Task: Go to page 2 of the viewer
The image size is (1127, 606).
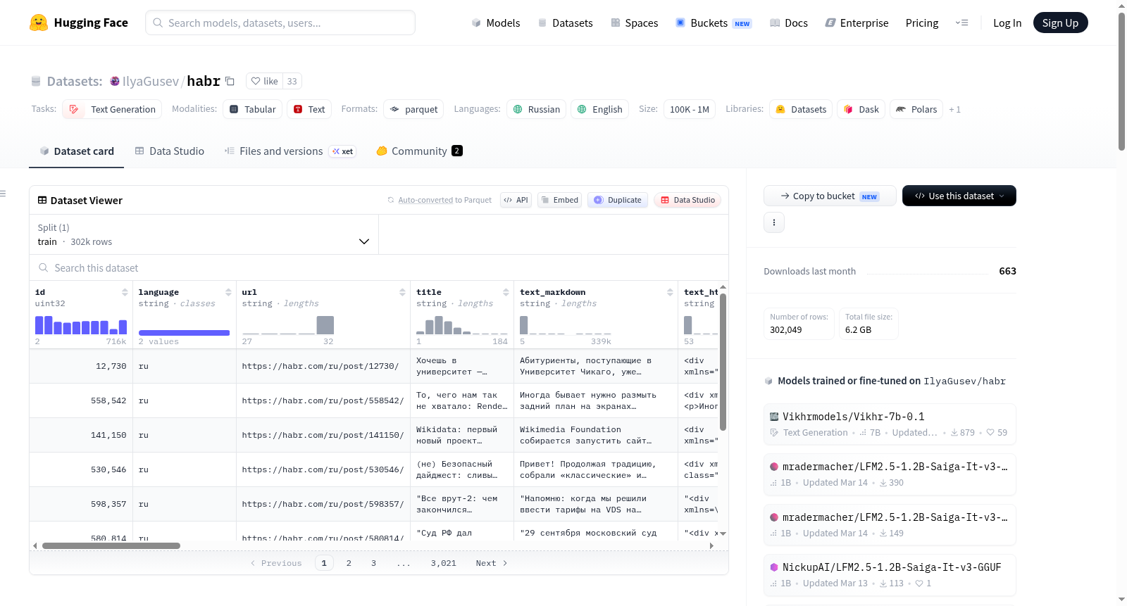Action: (349, 563)
